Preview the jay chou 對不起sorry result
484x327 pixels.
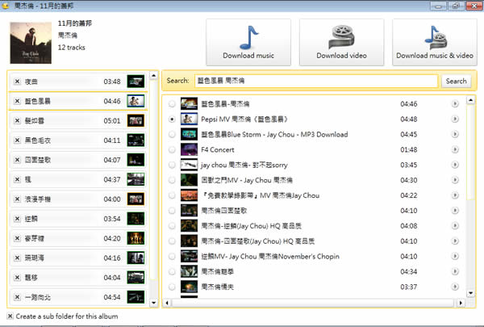click(x=455, y=165)
